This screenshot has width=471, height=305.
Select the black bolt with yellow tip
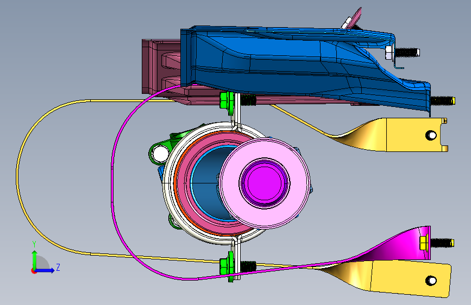click(x=443, y=100)
